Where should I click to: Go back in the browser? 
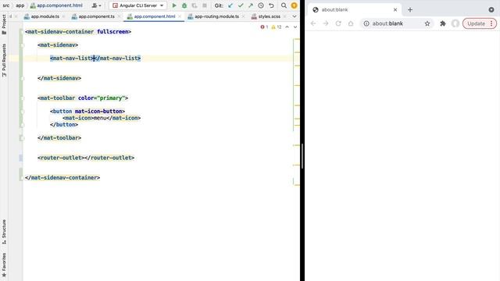[313, 23]
